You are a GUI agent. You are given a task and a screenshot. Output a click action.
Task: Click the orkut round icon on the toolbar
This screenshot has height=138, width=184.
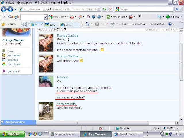point(88,17)
